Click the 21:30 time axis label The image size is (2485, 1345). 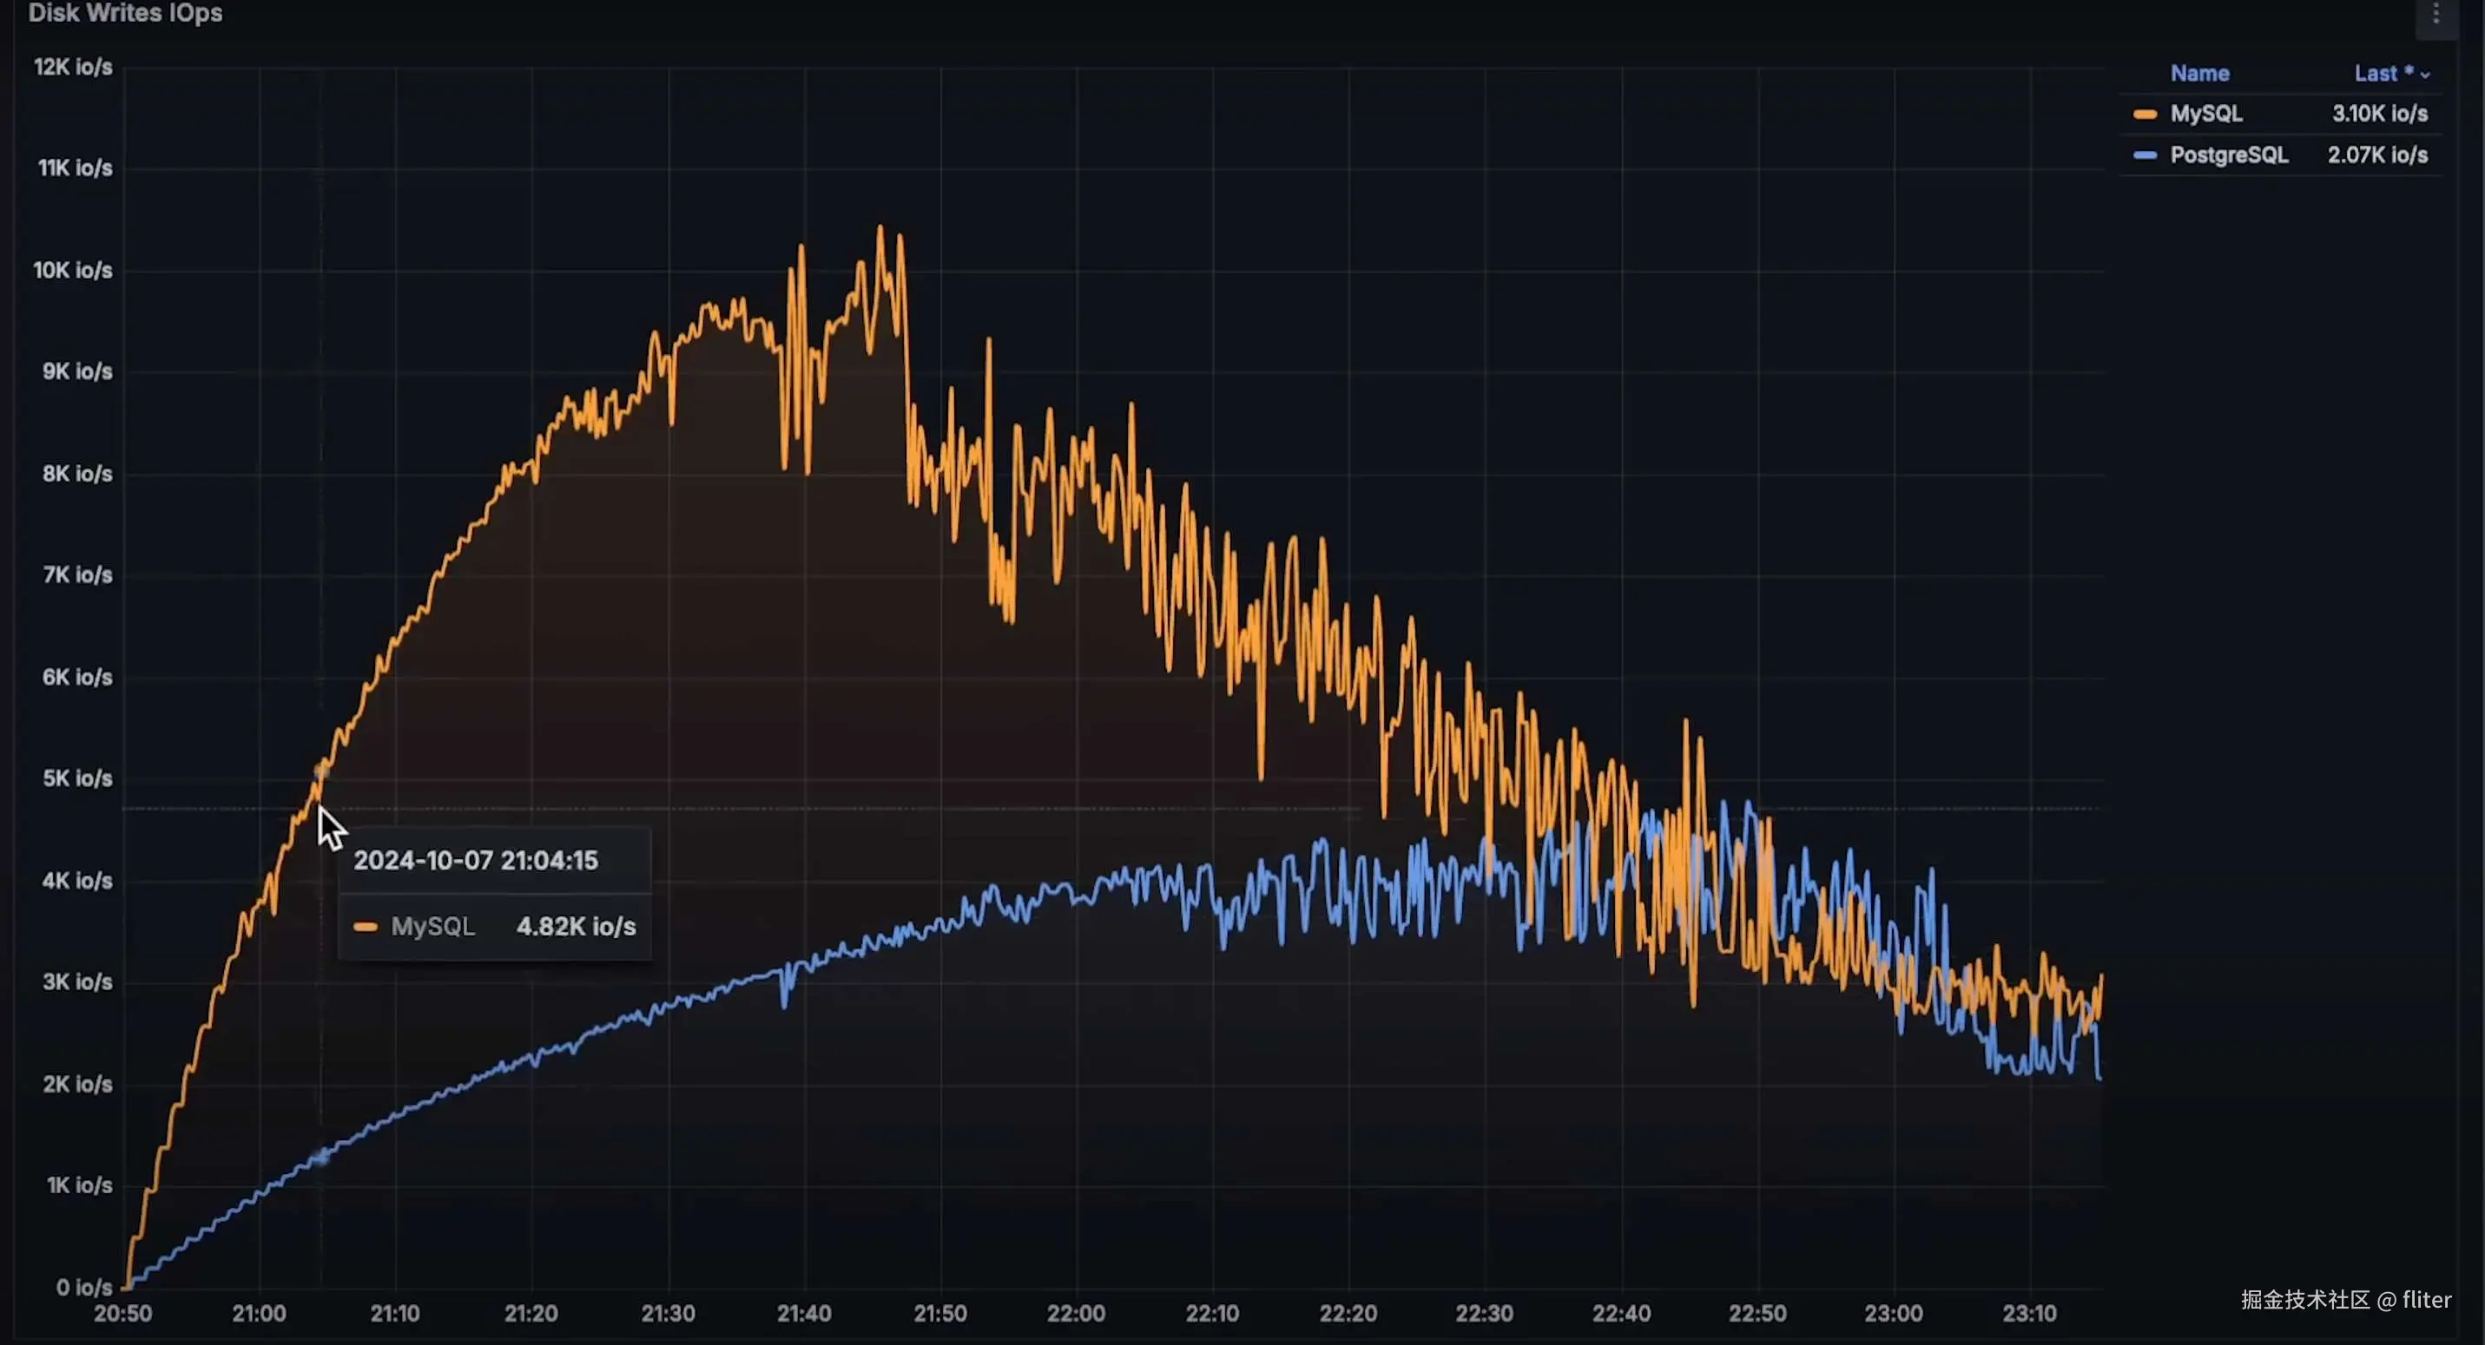668,1313
